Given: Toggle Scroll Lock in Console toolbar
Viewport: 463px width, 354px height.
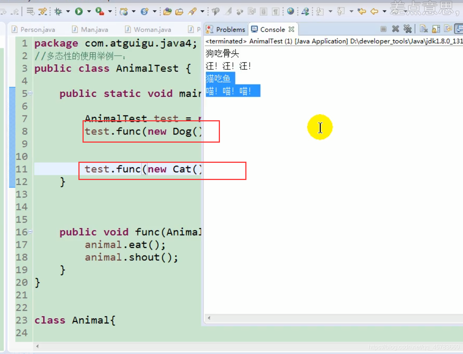Looking at the screenshot, I should click(436, 29).
